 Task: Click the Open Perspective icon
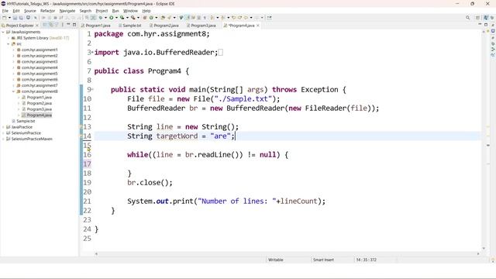click(477, 18)
